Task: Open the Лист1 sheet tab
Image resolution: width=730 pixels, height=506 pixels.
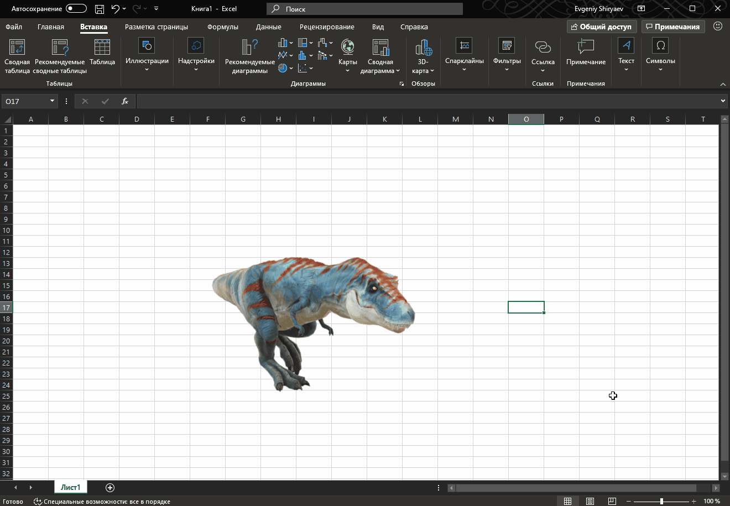Action: point(71,487)
